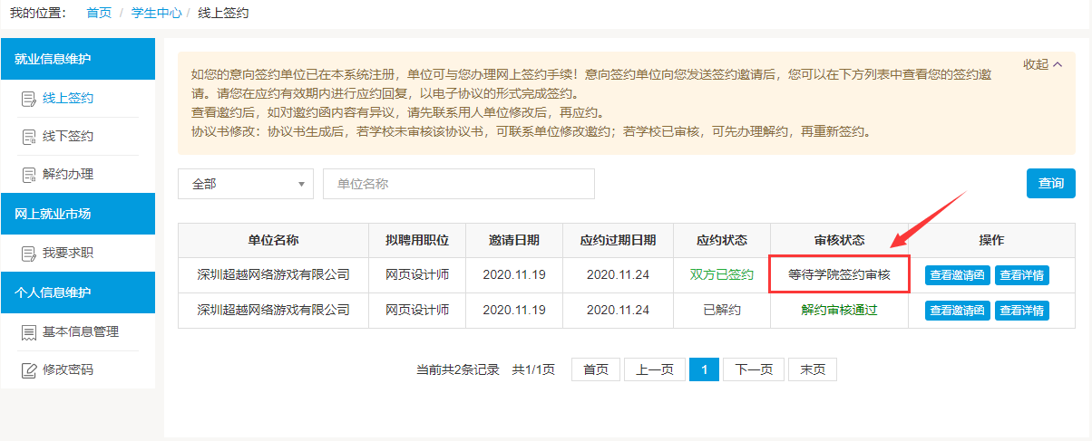Click the 解约办理 document icon

pyautogui.click(x=28, y=175)
